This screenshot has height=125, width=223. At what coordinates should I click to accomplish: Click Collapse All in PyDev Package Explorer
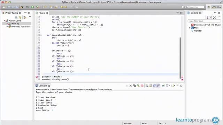point(16,17)
